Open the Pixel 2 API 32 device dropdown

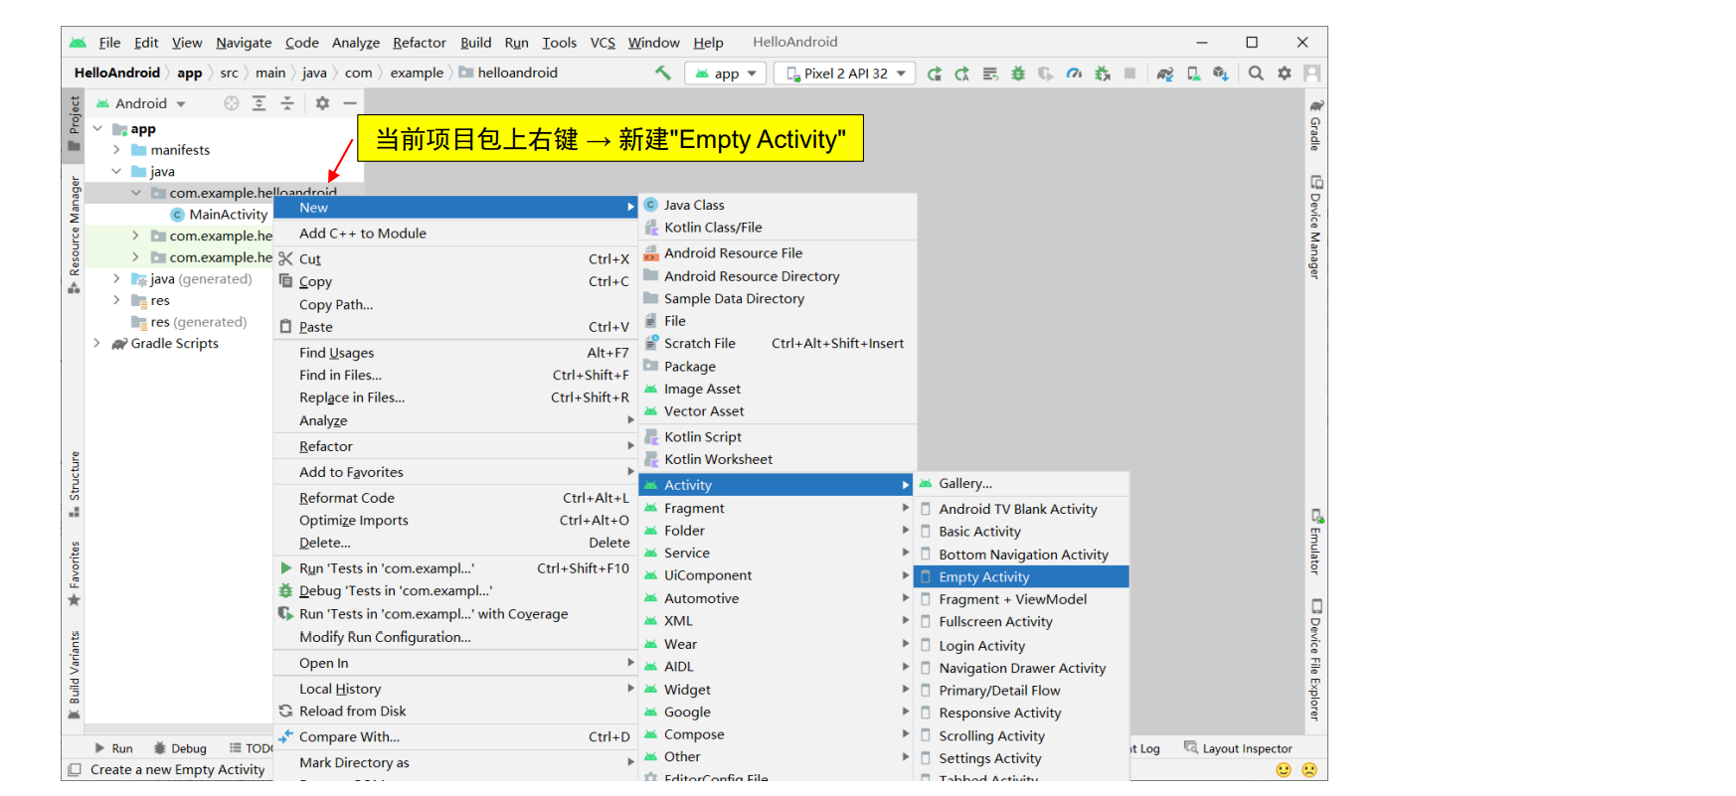point(844,74)
